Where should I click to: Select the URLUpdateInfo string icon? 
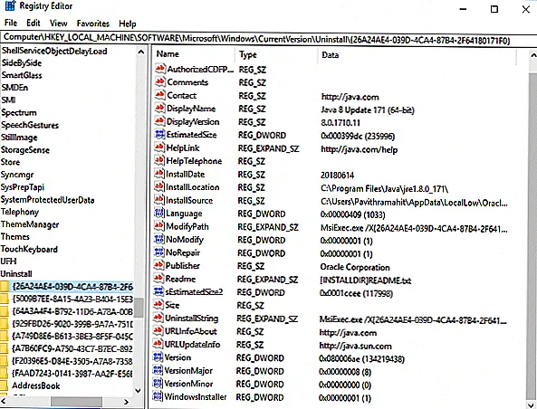tap(158, 344)
